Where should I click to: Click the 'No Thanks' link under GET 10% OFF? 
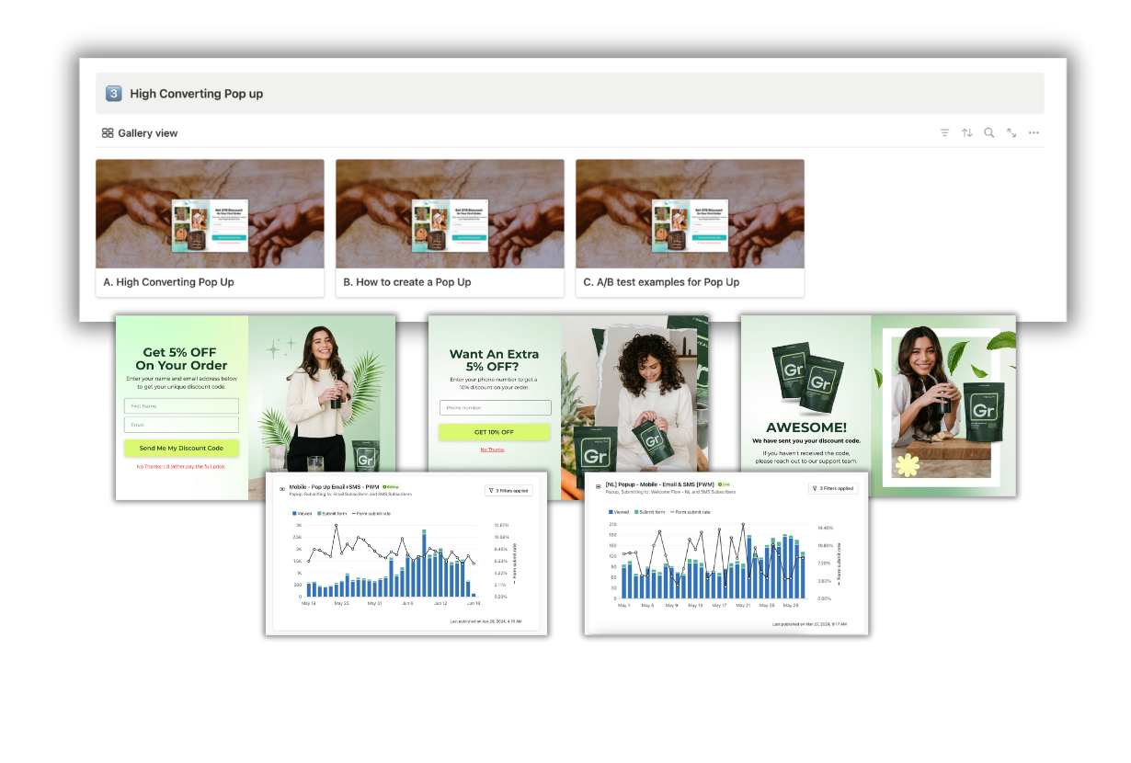coord(492,450)
